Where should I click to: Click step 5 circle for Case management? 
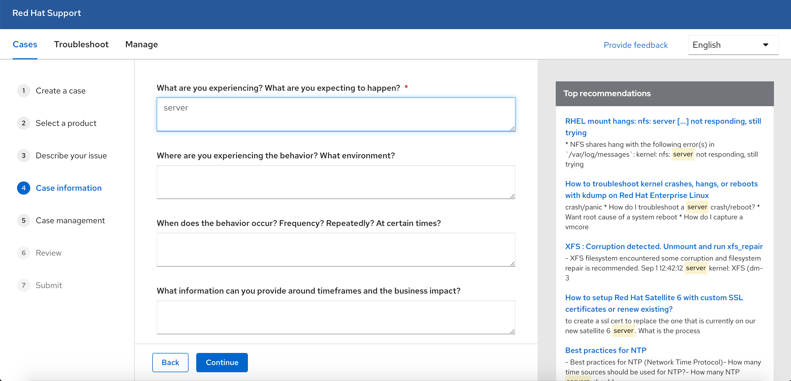point(24,220)
